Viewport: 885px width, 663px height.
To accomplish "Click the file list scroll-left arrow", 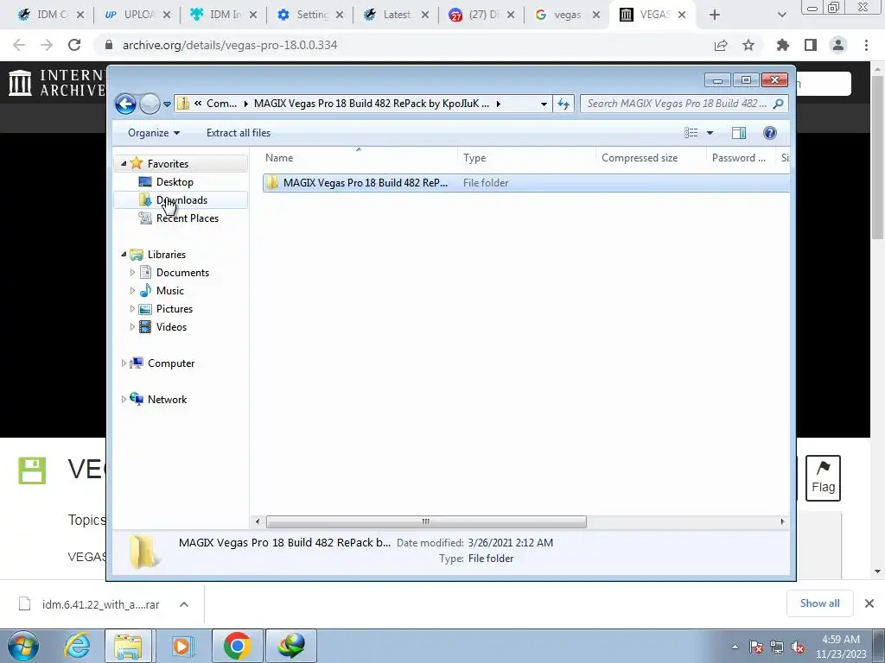I will [258, 521].
